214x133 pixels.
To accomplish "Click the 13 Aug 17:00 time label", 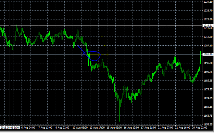I will 97,128.
